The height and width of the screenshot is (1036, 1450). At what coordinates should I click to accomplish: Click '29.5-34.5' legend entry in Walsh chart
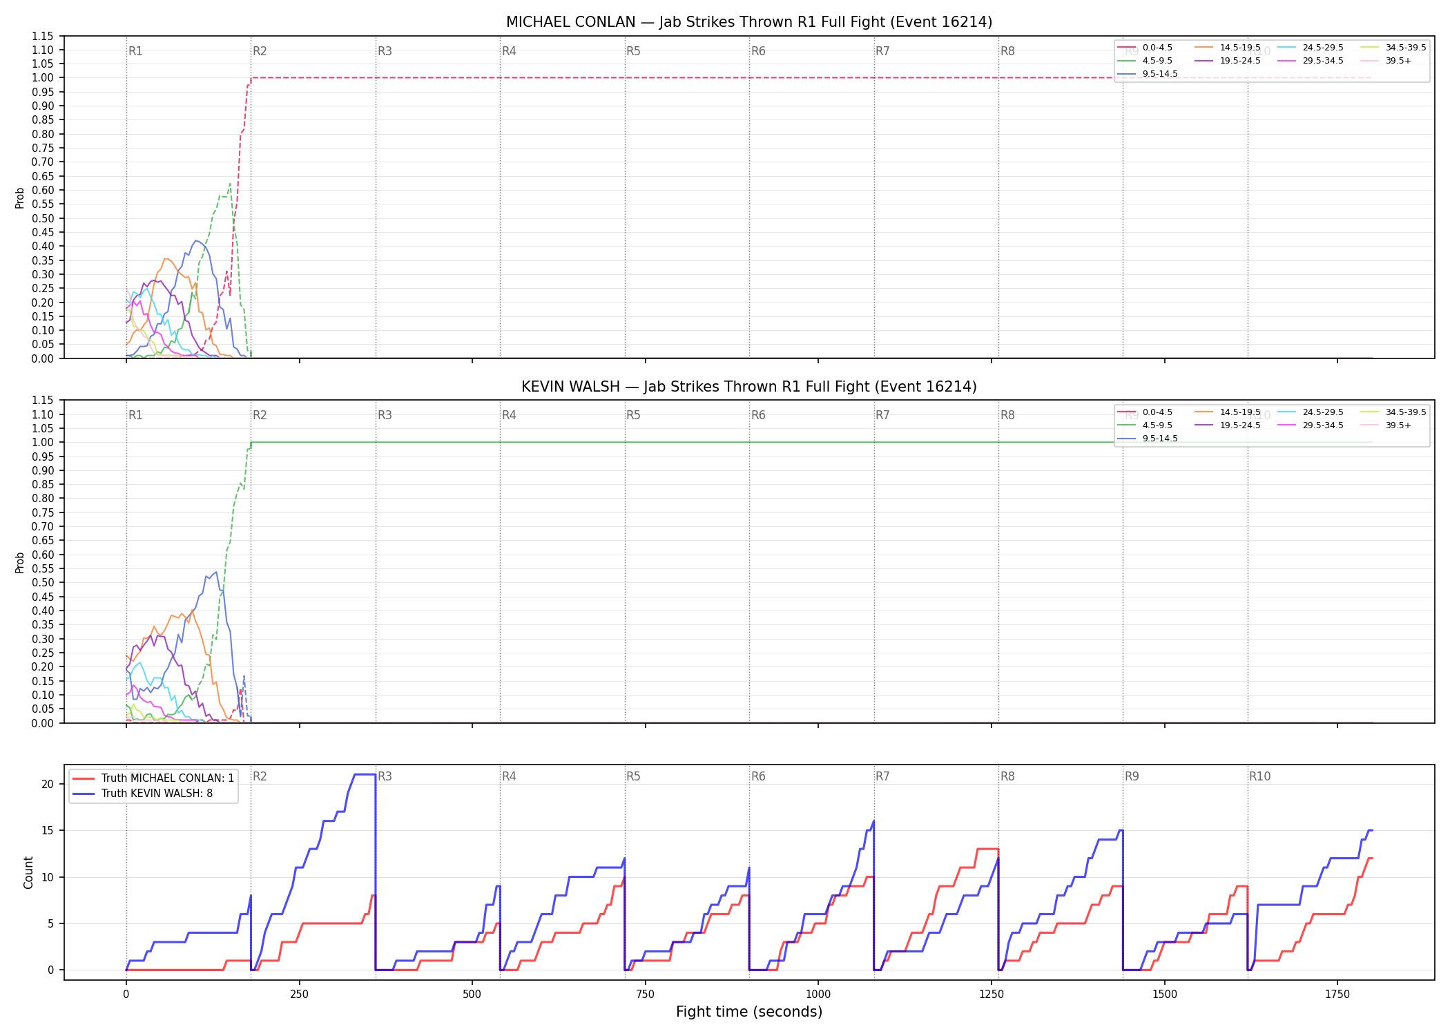pos(1311,425)
